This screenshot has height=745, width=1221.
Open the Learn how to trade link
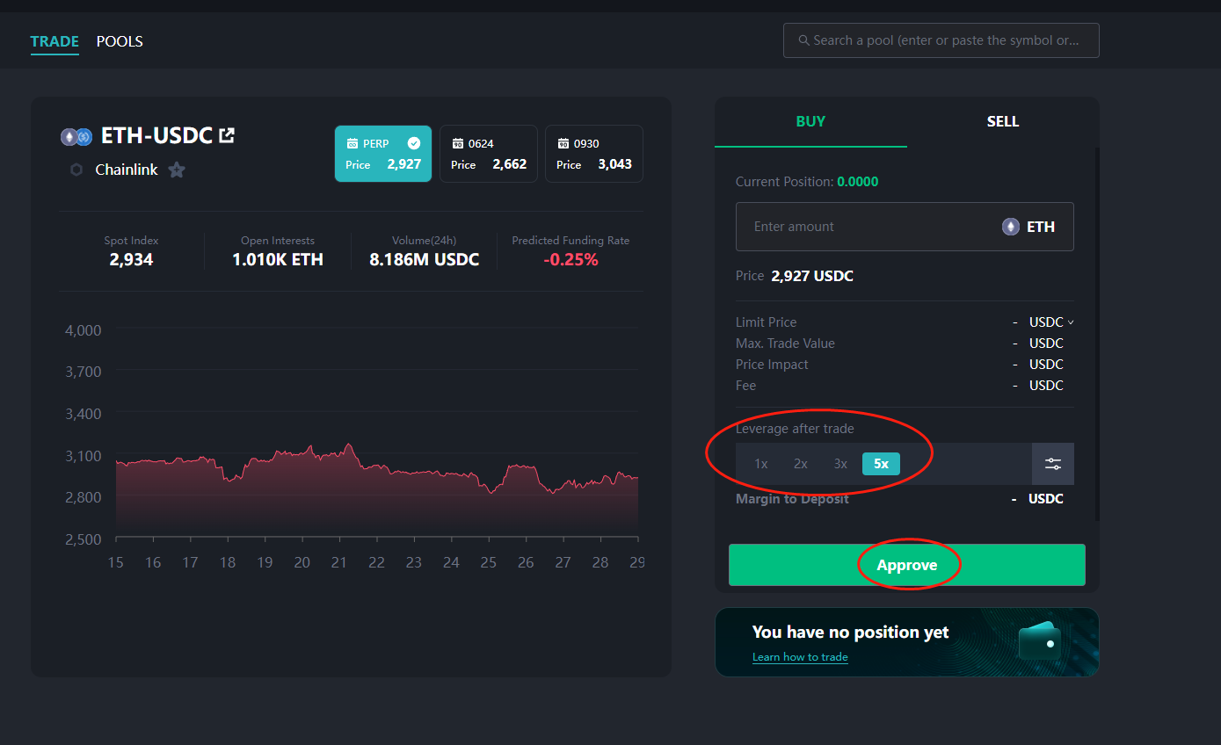coord(800,657)
